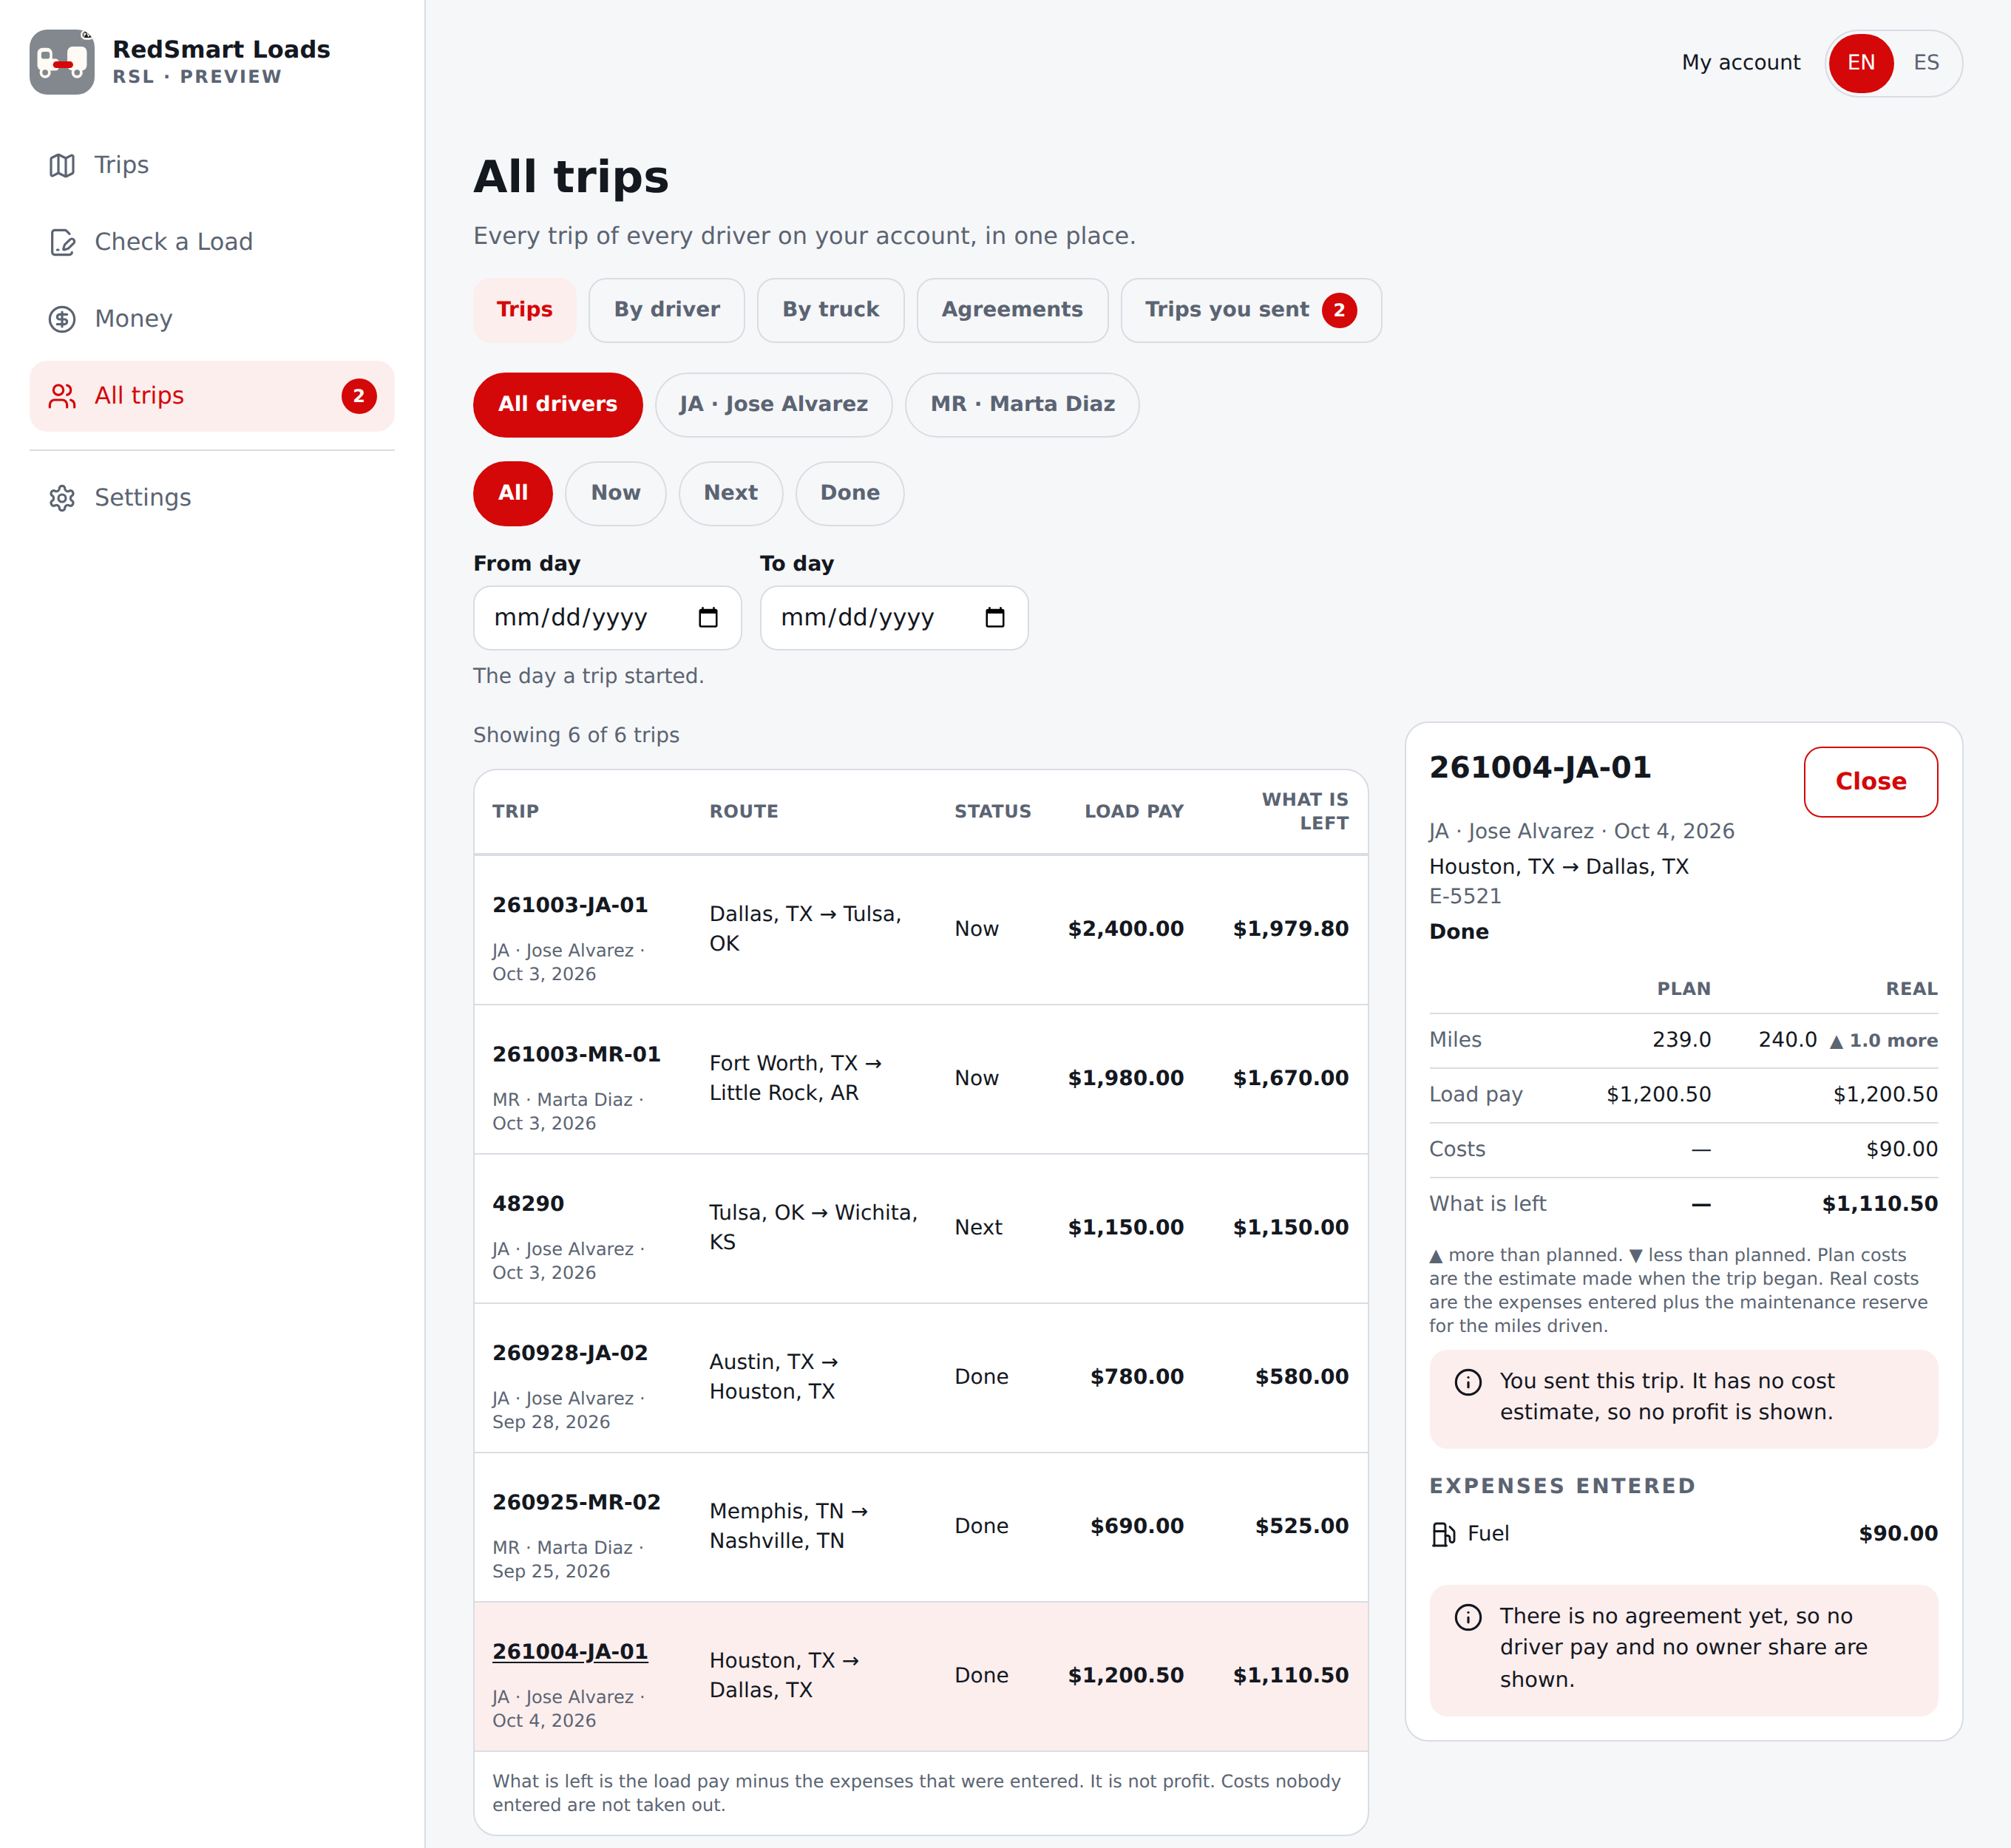Screen dimensions: 2011x1848
Task: Click the To day date field
Action: [894, 618]
